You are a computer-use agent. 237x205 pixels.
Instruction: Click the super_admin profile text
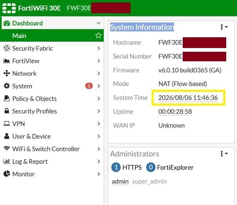pos(150,181)
